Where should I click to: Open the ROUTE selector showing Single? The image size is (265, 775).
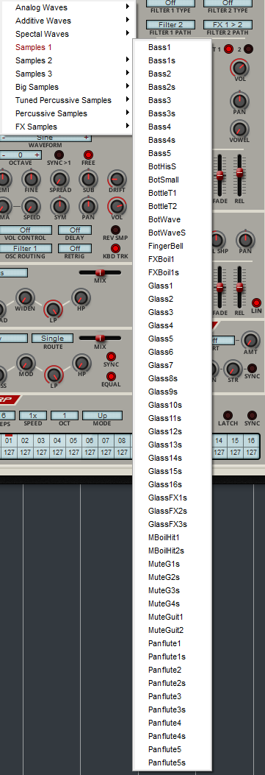[x=52, y=339]
